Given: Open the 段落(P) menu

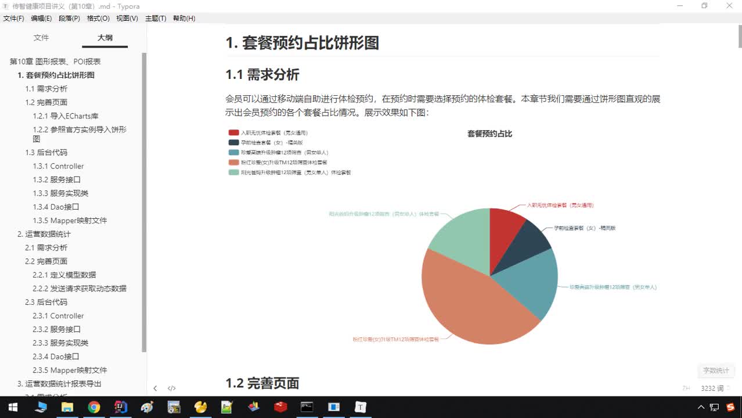Looking at the screenshot, I should [69, 19].
